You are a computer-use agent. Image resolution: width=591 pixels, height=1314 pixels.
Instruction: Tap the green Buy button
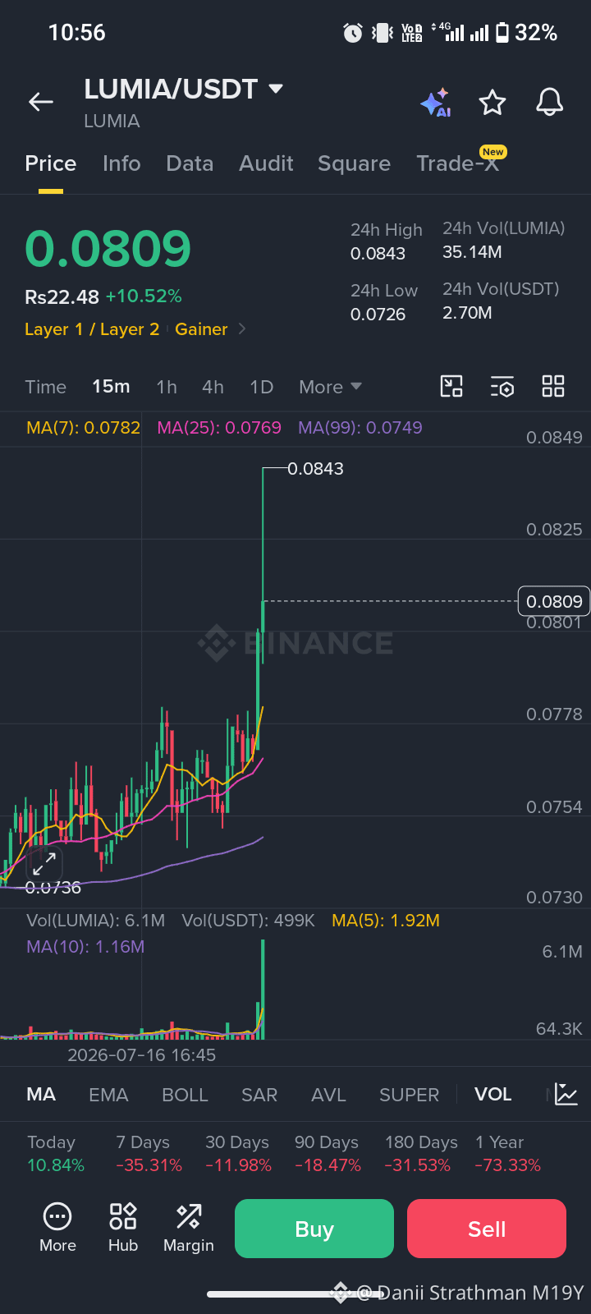(314, 1229)
